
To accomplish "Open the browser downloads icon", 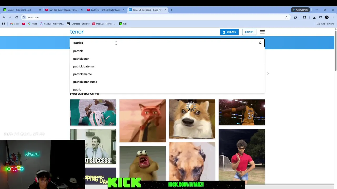I will pyautogui.click(x=314, y=17).
